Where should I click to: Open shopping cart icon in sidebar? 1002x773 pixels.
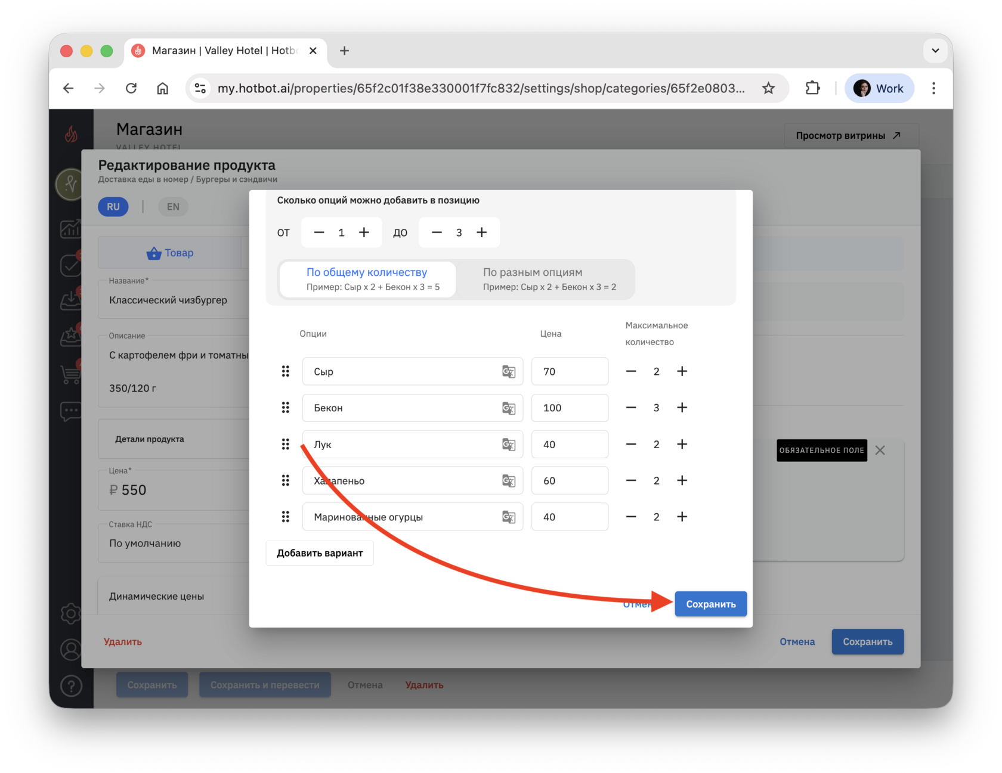pyautogui.click(x=71, y=374)
